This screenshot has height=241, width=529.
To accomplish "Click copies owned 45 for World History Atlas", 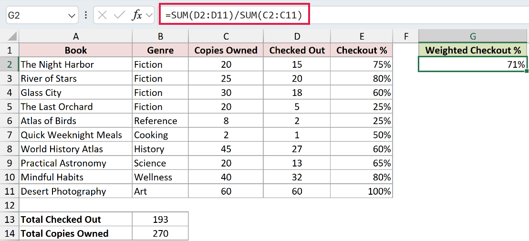I will click(x=226, y=149).
